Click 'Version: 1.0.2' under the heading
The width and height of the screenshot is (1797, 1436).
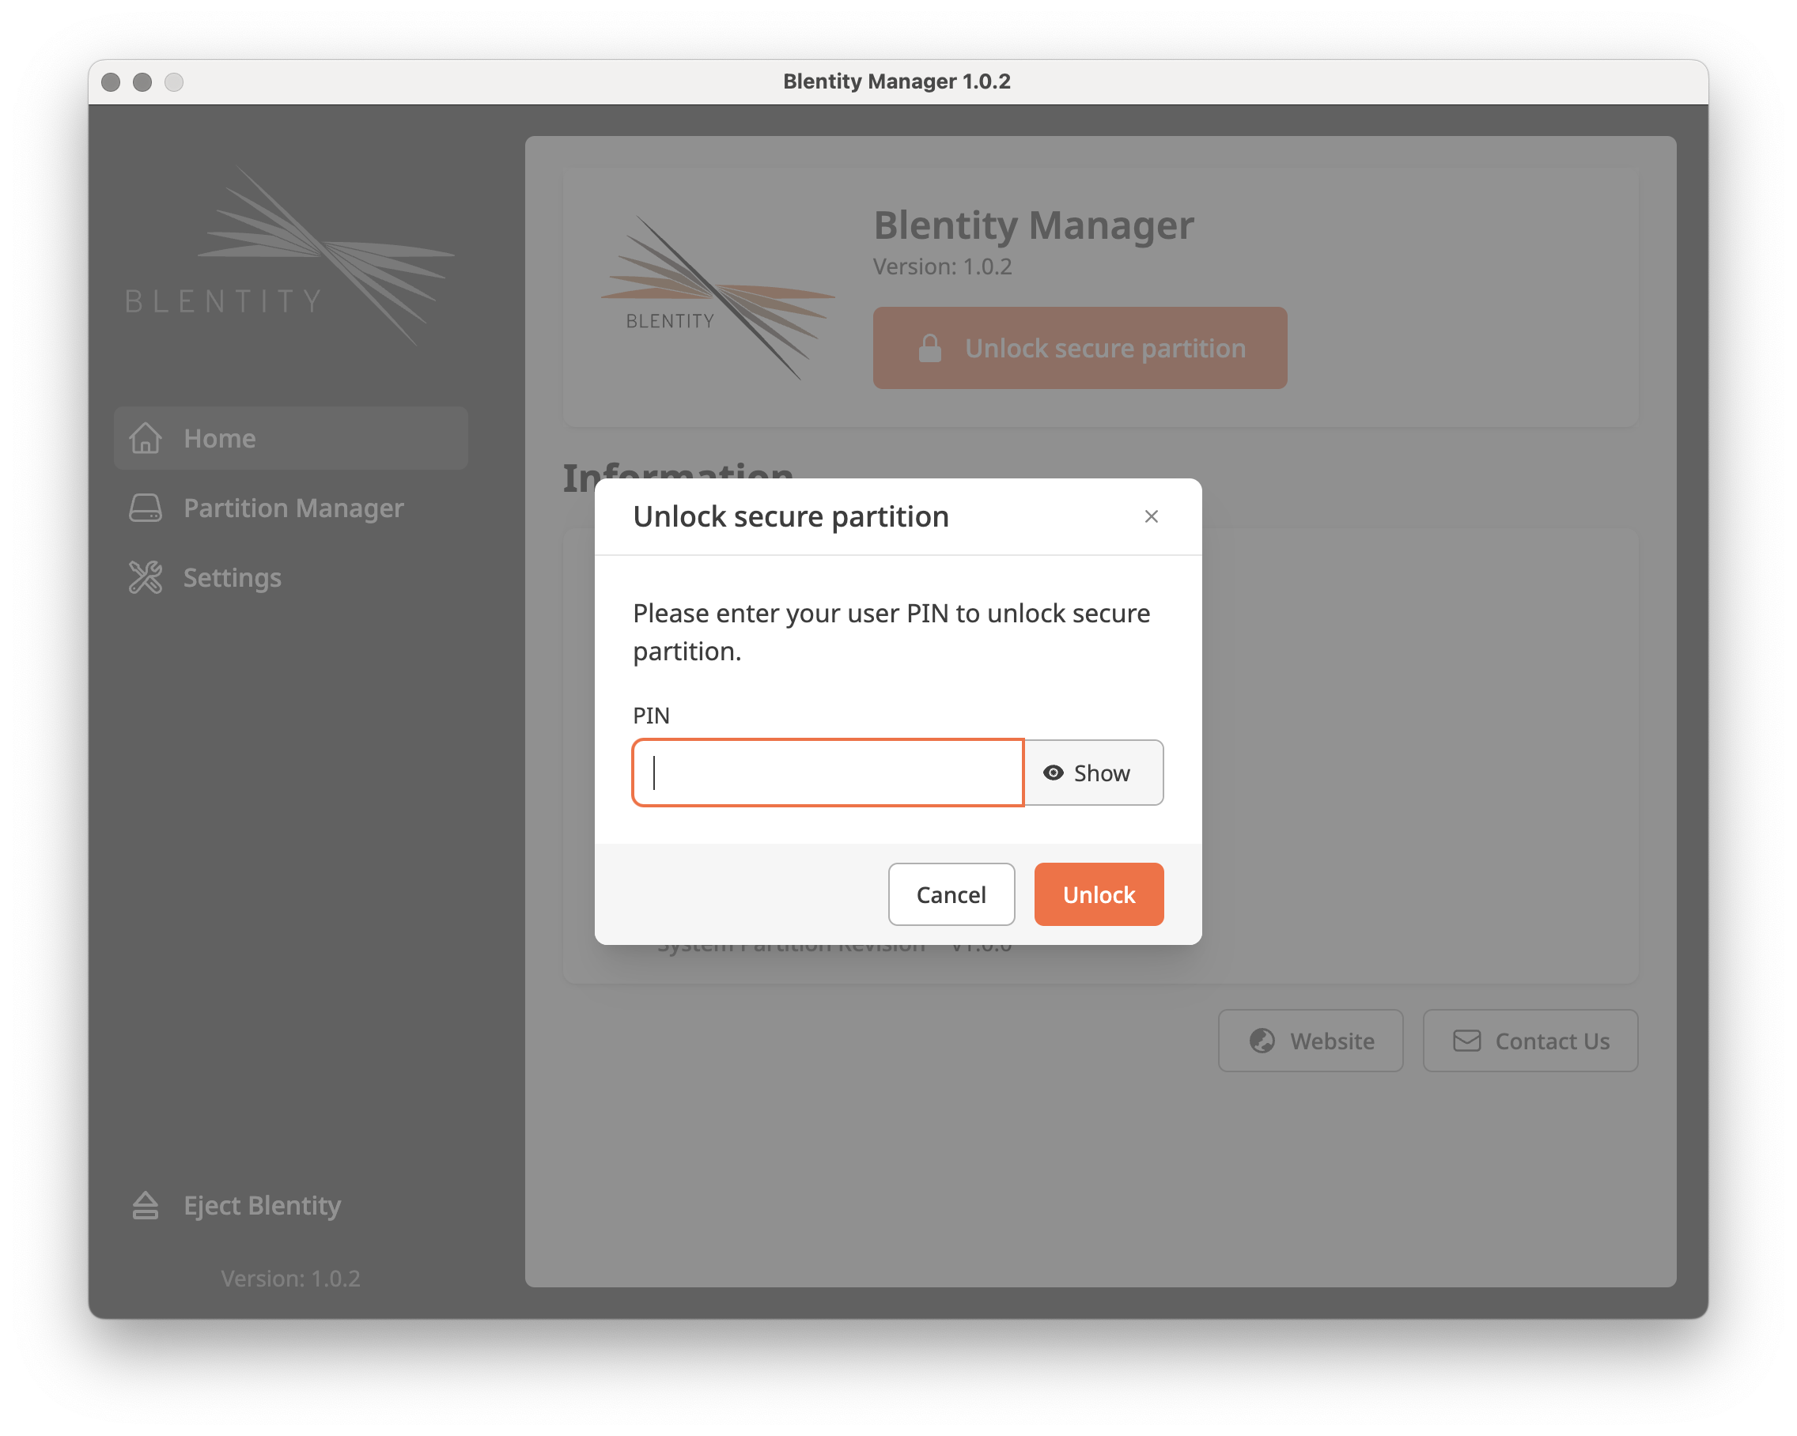coord(942,266)
